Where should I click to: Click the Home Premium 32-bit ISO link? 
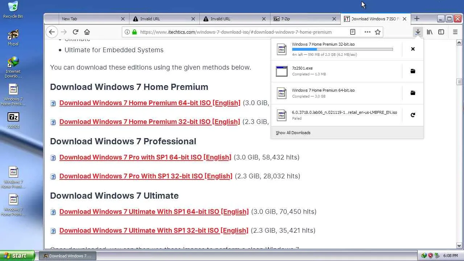[150, 122]
